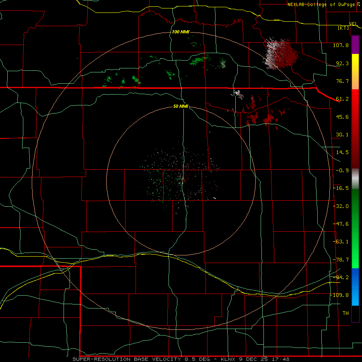The width and height of the screenshot is (362, 362).
Task: Click the VEL legend title
Action: pos(353,24)
